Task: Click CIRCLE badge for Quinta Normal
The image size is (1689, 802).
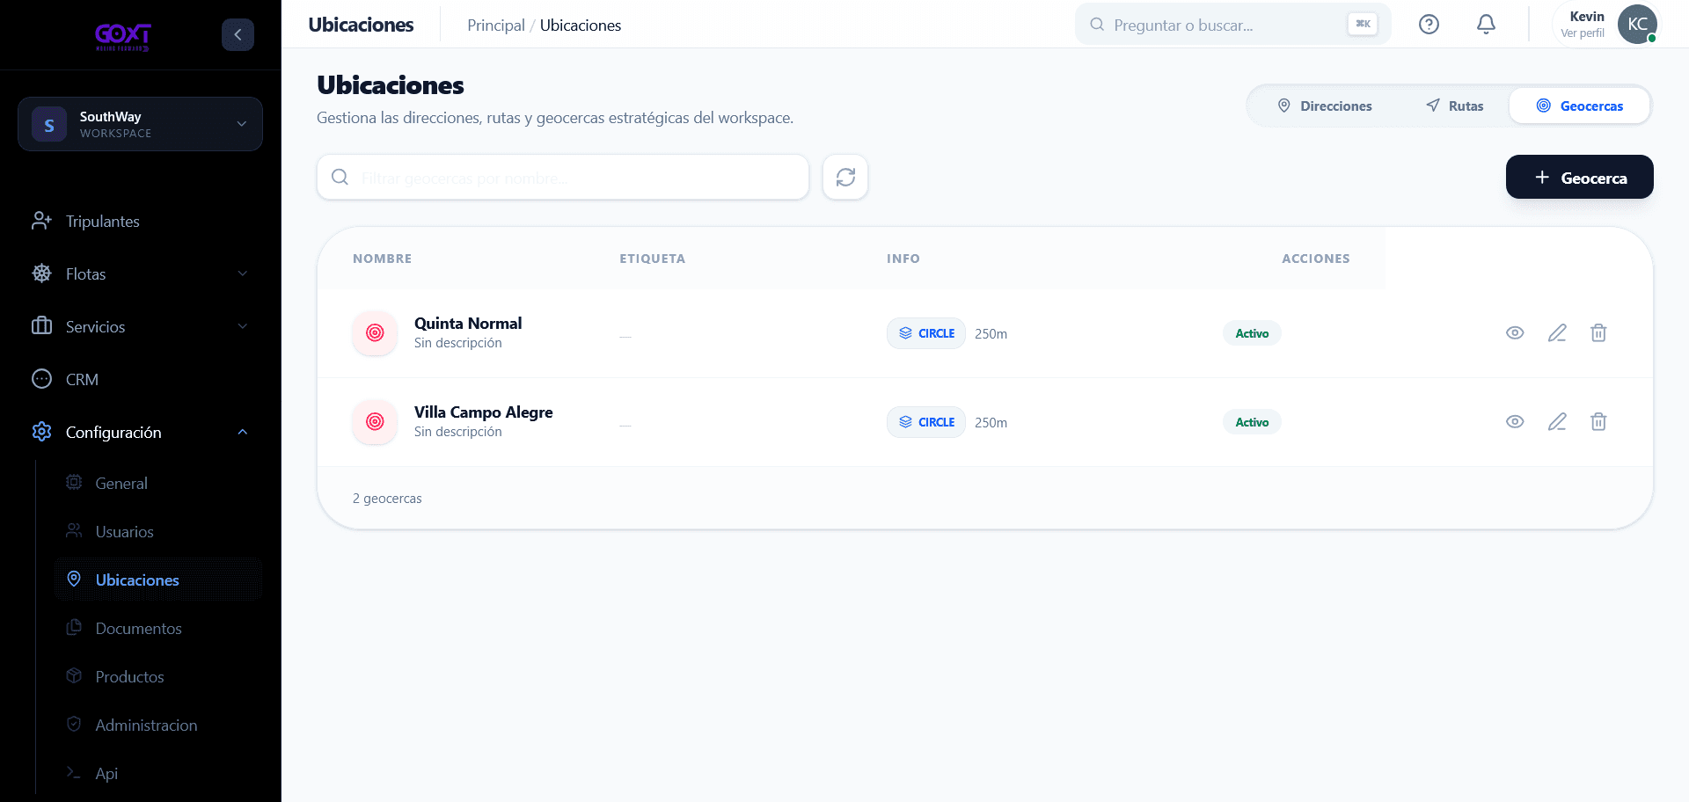Action: [926, 333]
